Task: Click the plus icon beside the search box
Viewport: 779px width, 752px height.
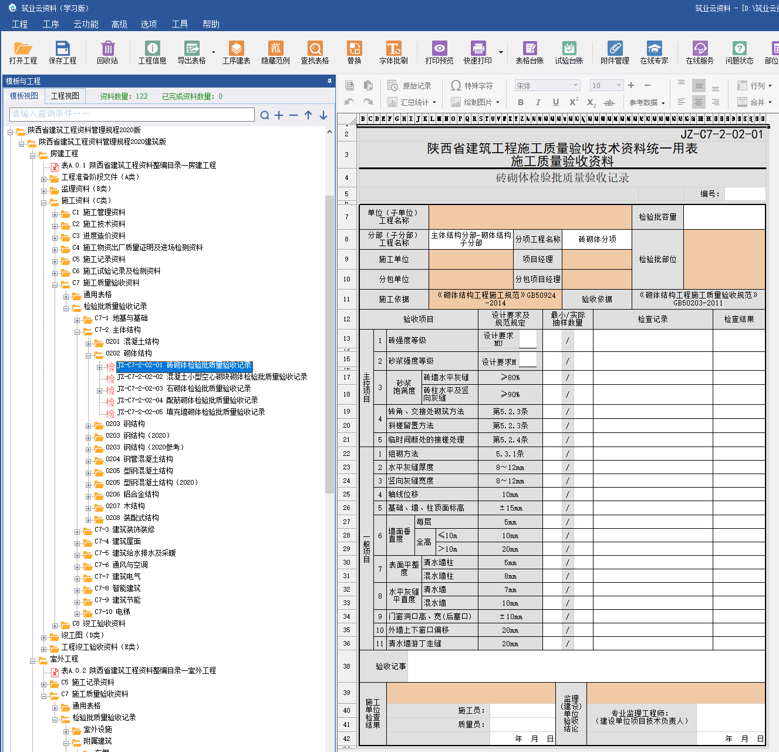Action: click(x=279, y=115)
